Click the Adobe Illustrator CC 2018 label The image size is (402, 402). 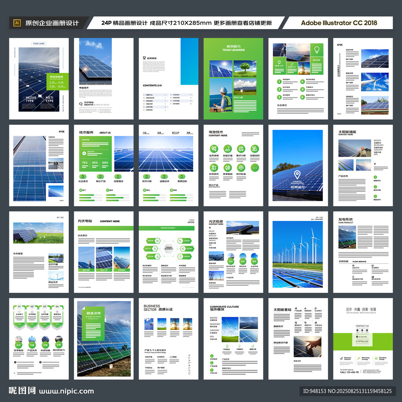click(x=339, y=23)
